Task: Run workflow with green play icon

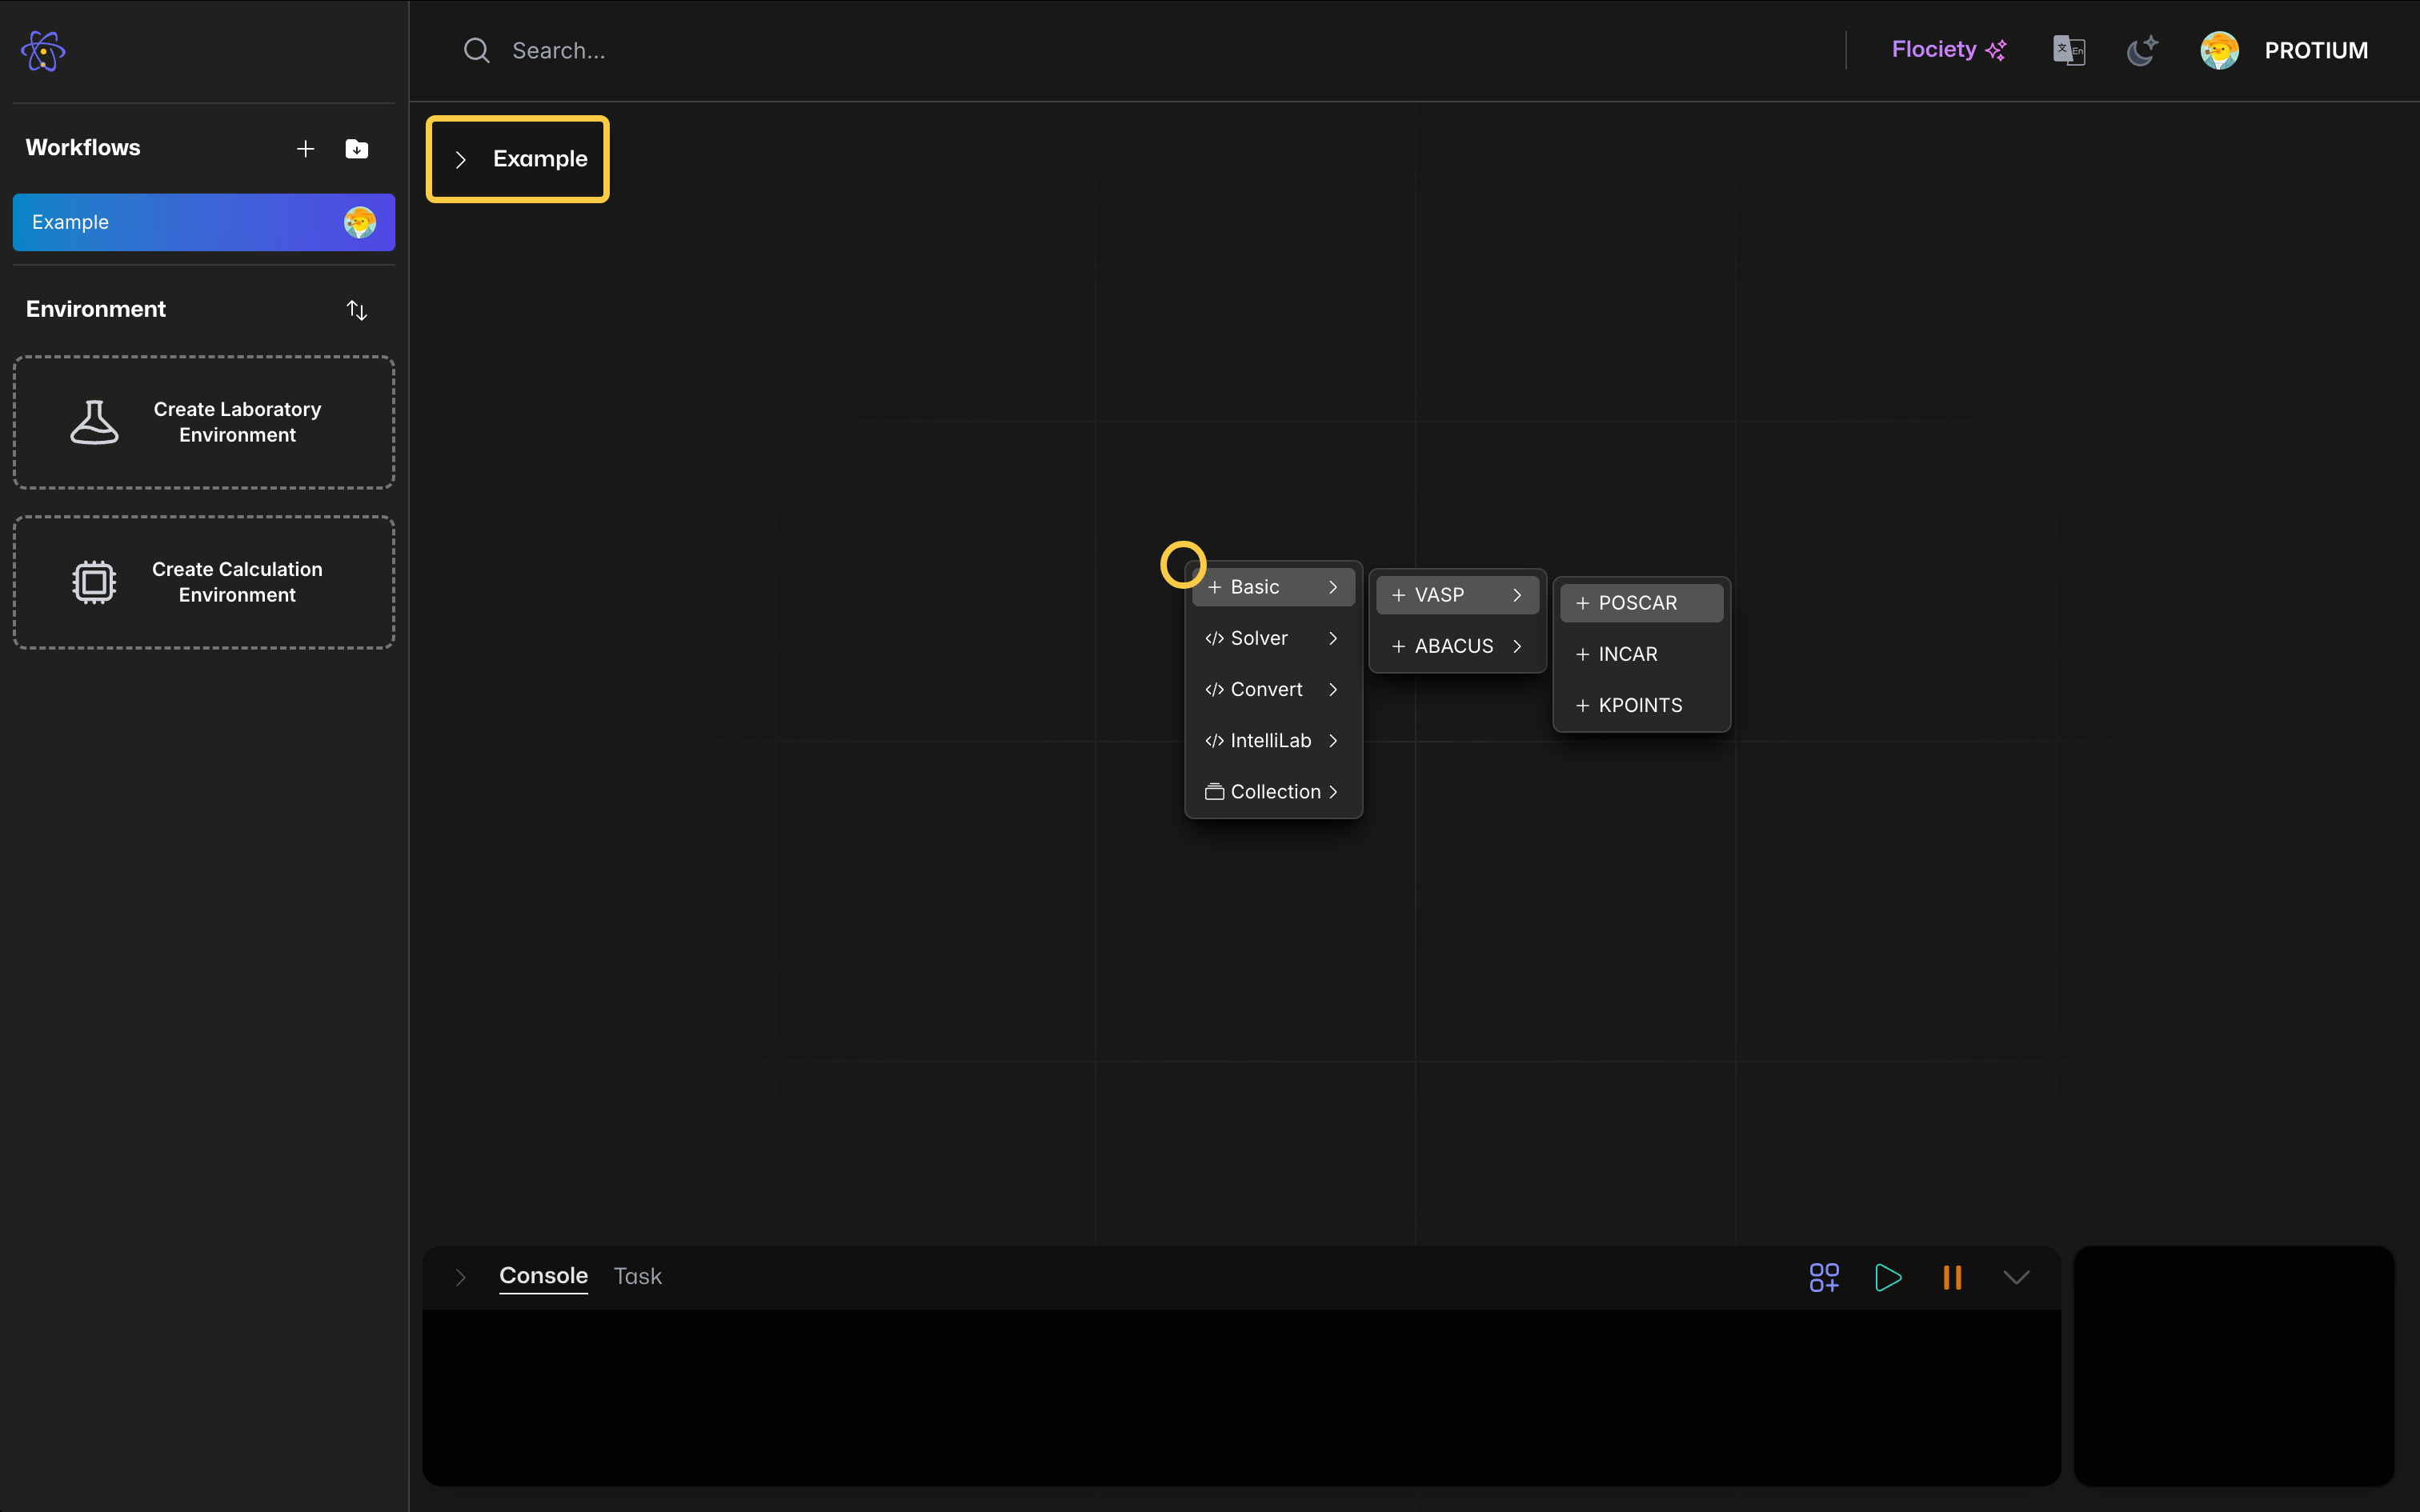Action: click(1888, 1277)
